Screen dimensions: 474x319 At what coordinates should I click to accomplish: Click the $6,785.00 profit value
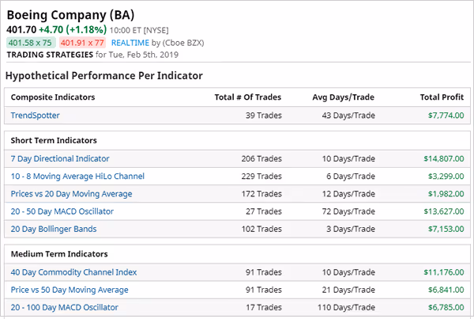446,307
